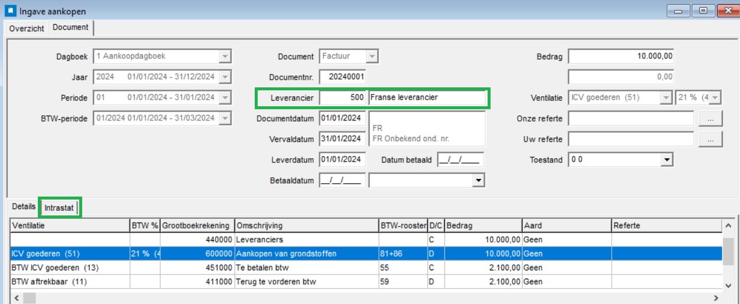Screen dimensions: 740x304
Task: Click the Documentdatum field
Action: point(342,119)
